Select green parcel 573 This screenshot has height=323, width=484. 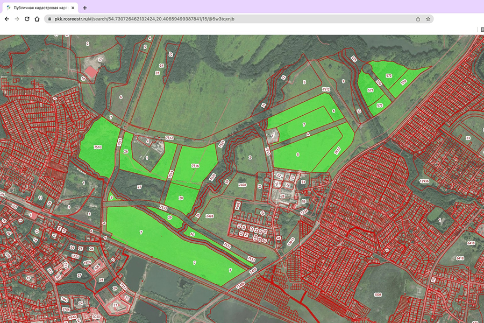pyautogui.click(x=380, y=106)
